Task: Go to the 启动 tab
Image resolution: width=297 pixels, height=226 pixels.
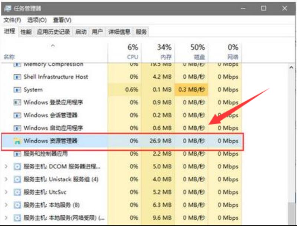Action: click(x=81, y=32)
